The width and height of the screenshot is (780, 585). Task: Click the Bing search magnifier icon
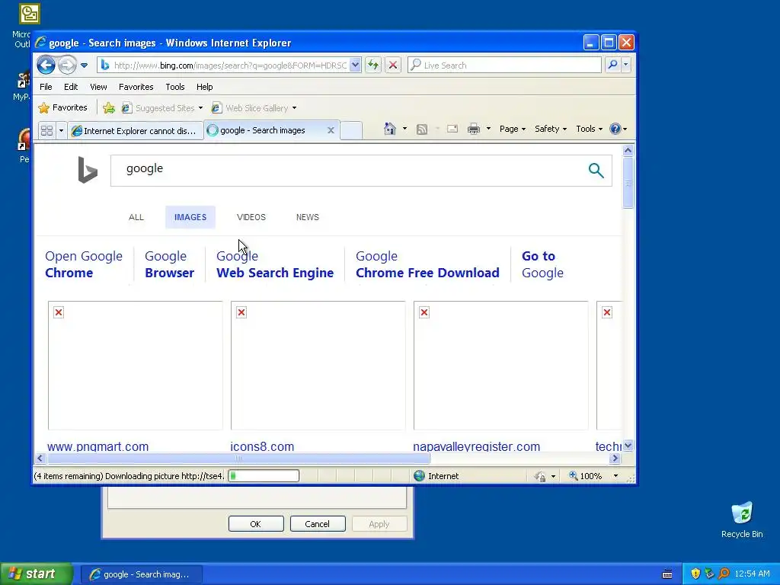click(596, 171)
